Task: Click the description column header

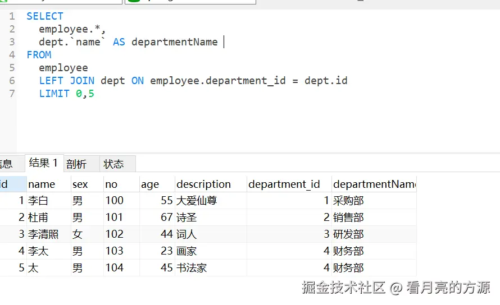Action: (203, 184)
